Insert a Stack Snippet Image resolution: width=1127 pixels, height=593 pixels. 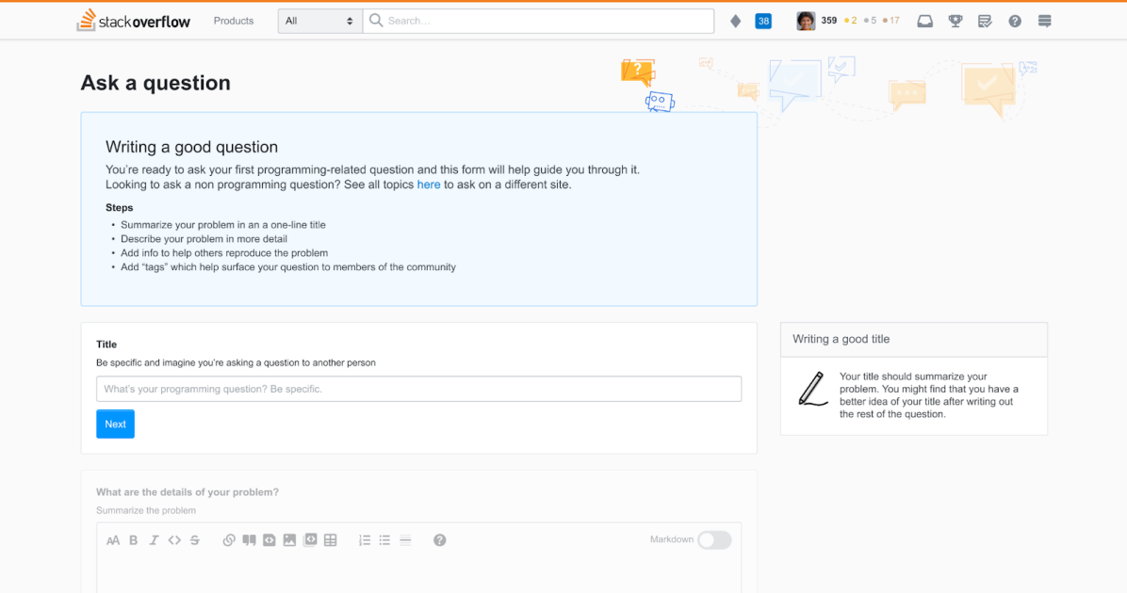tap(310, 540)
